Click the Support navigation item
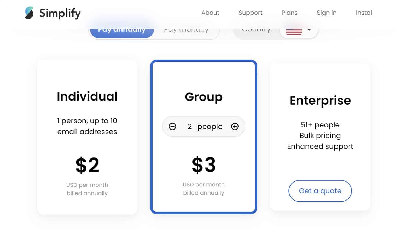 pos(250,13)
